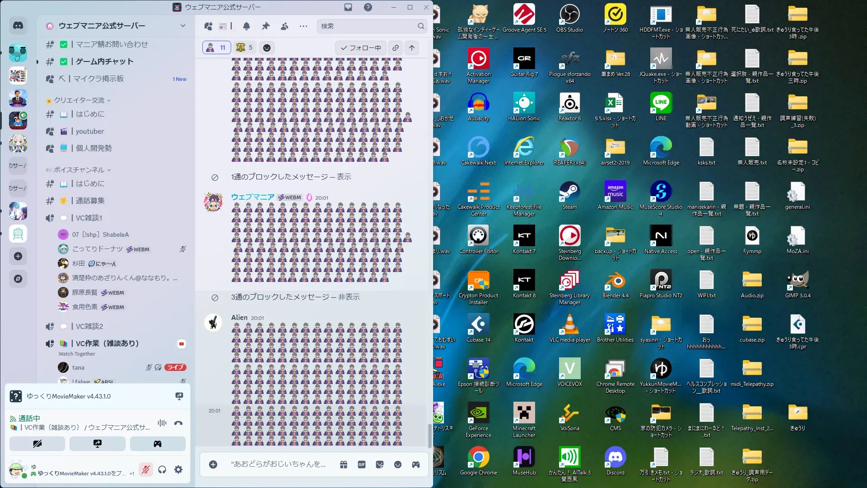The width and height of the screenshot is (867, 488).
Task: Show member list with the people icon
Action: pyautogui.click(x=284, y=26)
